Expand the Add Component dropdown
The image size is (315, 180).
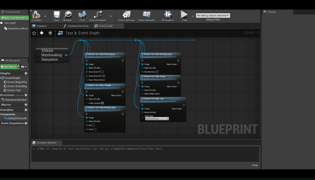[15, 18]
